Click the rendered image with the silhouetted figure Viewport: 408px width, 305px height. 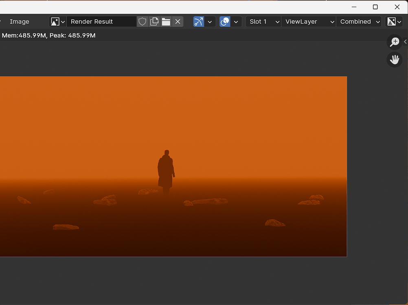(173, 166)
